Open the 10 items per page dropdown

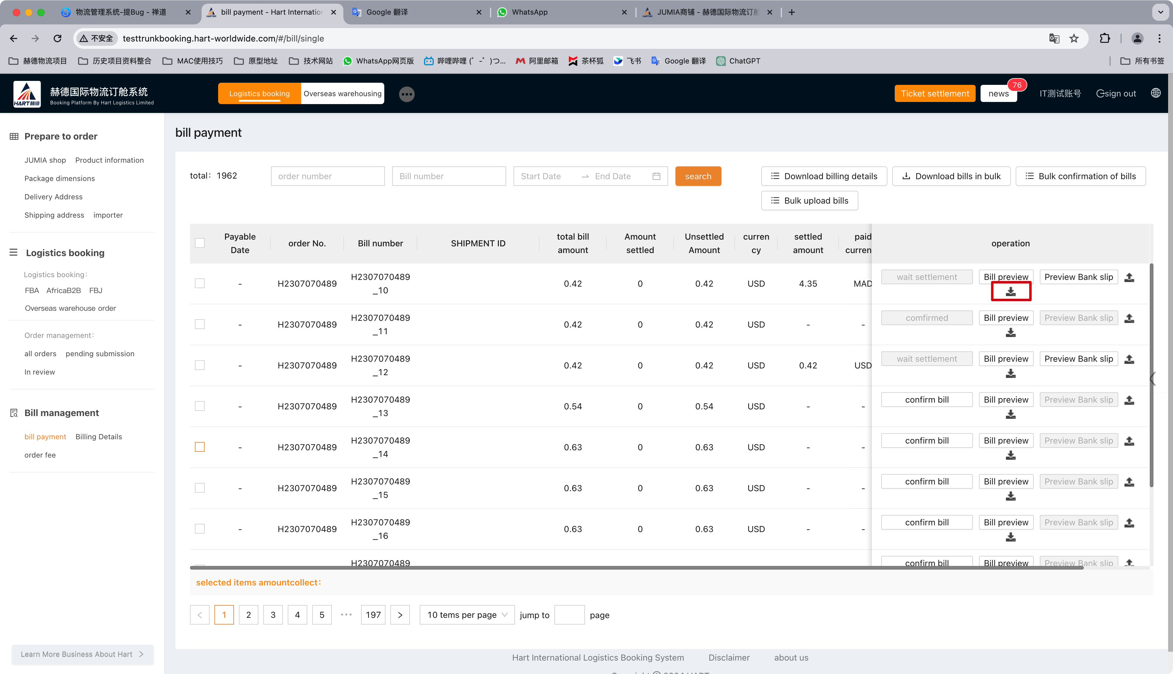(467, 615)
